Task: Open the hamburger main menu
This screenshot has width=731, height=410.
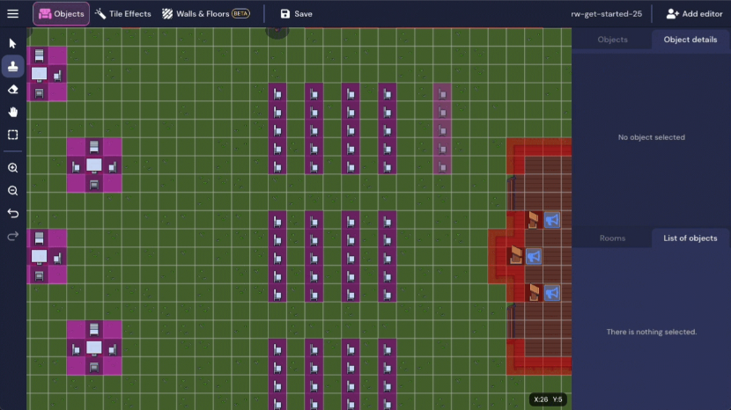Action: coord(12,13)
